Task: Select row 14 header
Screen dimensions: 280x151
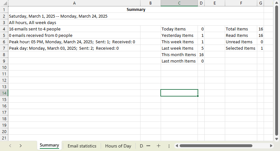Action: coord(4,93)
